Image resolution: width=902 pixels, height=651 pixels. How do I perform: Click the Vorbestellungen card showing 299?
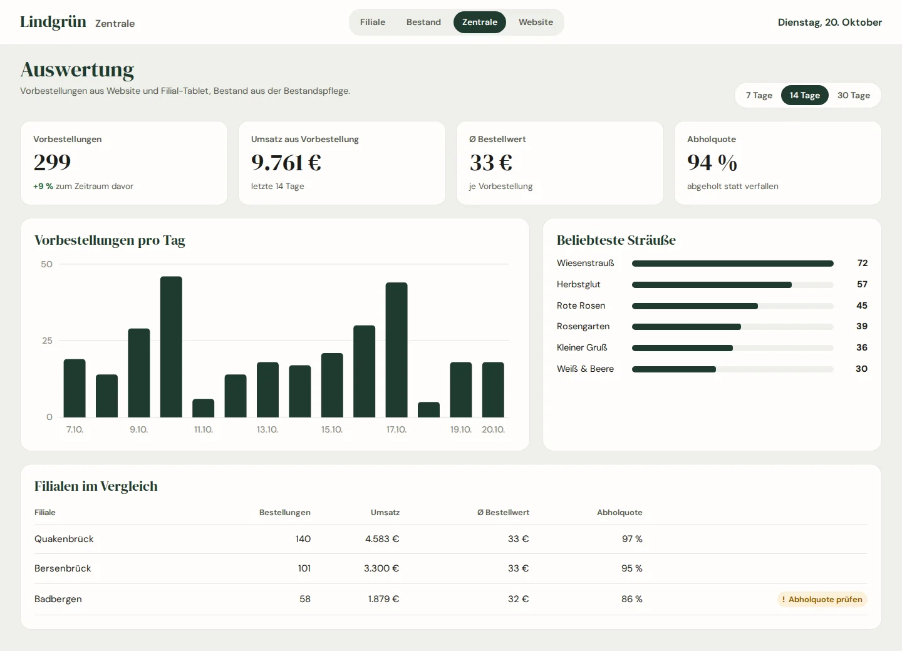tap(124, 163)
